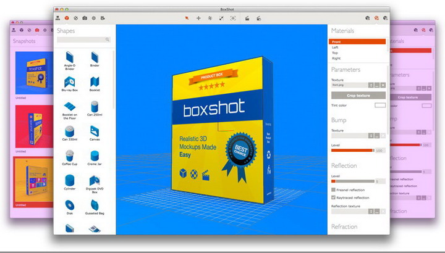
Task: Click the scene tree icon in left window
Action: (14, 30)
